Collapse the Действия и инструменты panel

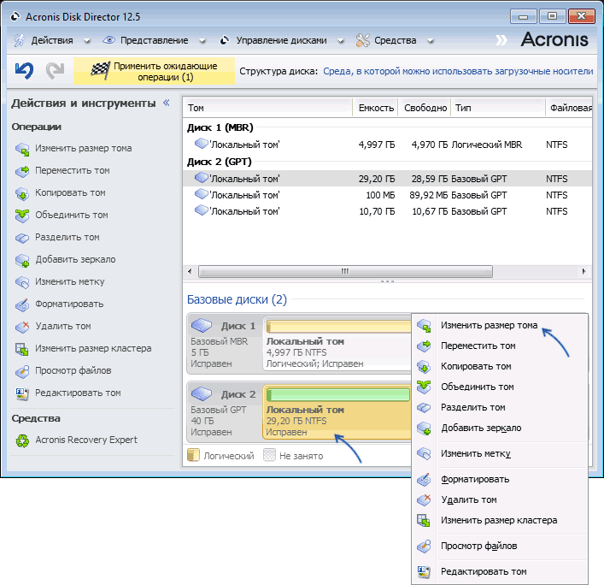click(167, 103)
